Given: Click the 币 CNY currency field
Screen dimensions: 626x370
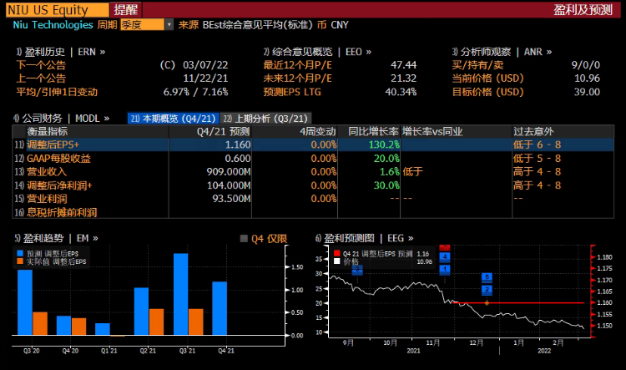Looking at the screenshot, I should pyautogui.click(x=333, y=25).
